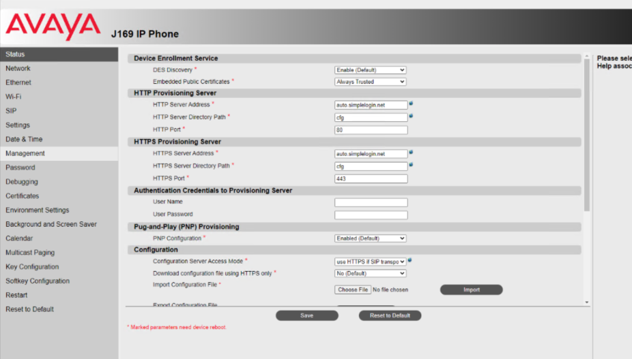Click the help icon beside Configuration Server Access Mode
Screen dimensions: 632x359
click(410, 260)
